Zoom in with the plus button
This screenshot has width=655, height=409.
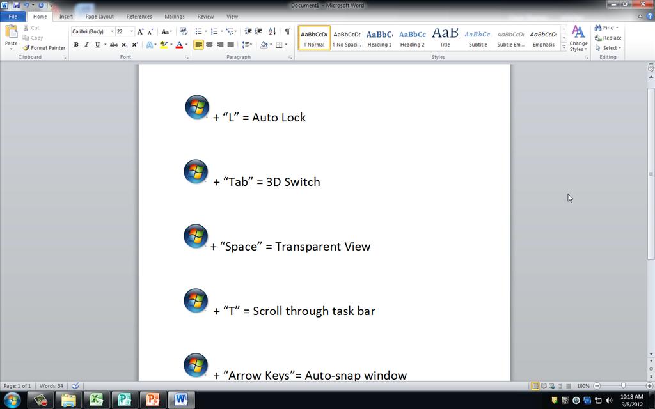pyautogui.click(x=650, y=386)
